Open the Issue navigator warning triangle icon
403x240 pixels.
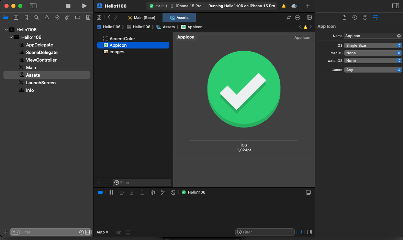pyautogui.click(x=47, y=17)
